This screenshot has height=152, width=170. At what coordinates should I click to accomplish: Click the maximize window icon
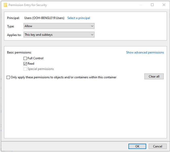(x=152, y=5)
